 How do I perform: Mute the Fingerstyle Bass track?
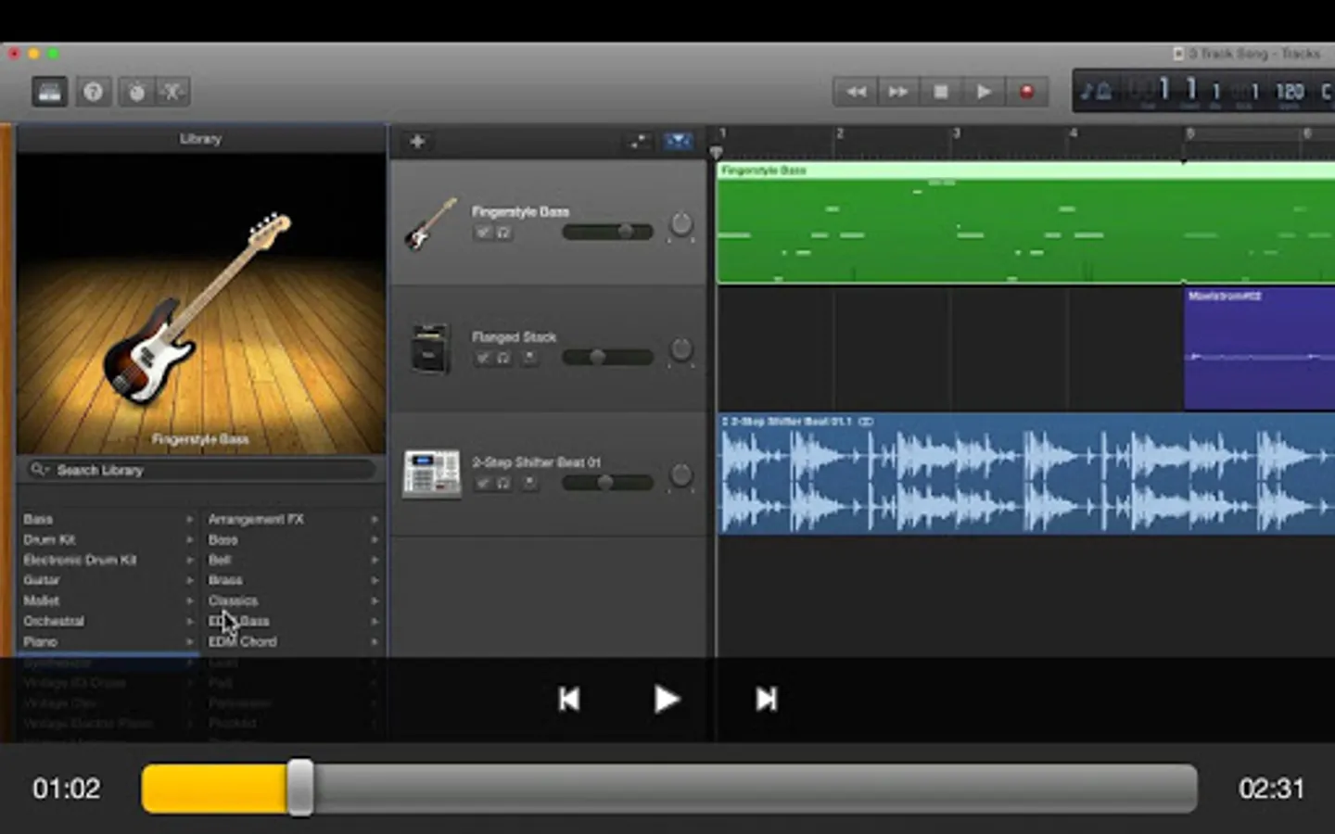click(x=482, y=233)
